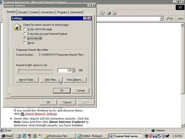Click OK in Internet Options dialog
The image size is (185, 139).
pos(48,103)
